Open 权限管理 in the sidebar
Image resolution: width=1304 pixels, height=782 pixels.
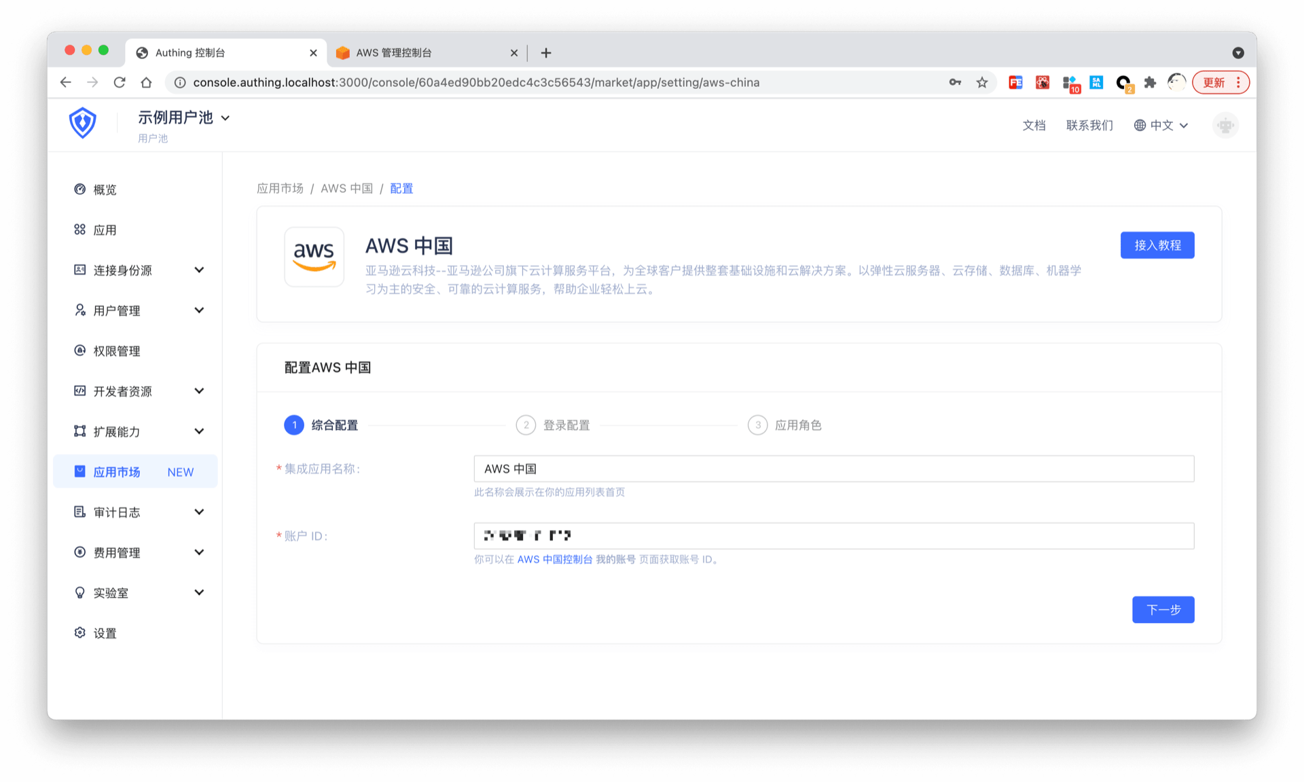[x=116, y=351]
